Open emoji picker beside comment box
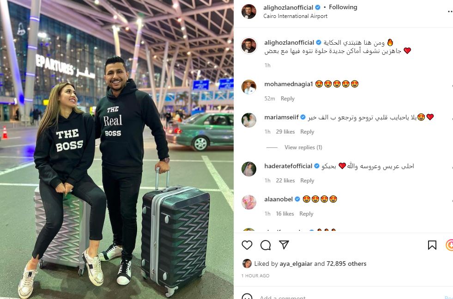453x299 pixels. point(247,297)
